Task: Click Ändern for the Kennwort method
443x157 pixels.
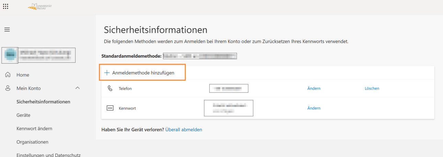Action: (x=314, y=108)
